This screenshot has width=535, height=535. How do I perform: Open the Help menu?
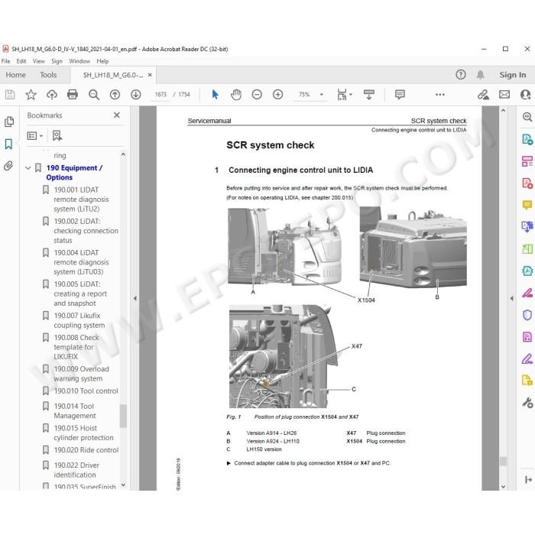tap(102, 61)
